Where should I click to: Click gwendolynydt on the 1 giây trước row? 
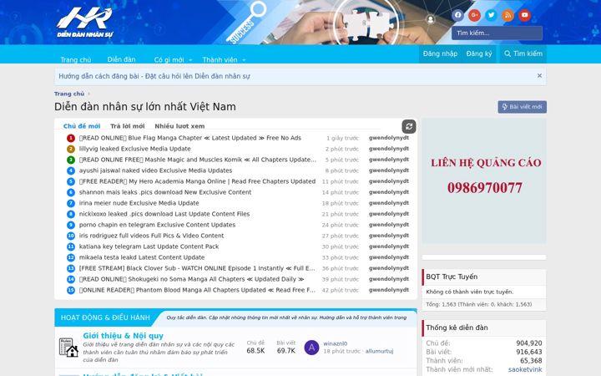[389, 138]
